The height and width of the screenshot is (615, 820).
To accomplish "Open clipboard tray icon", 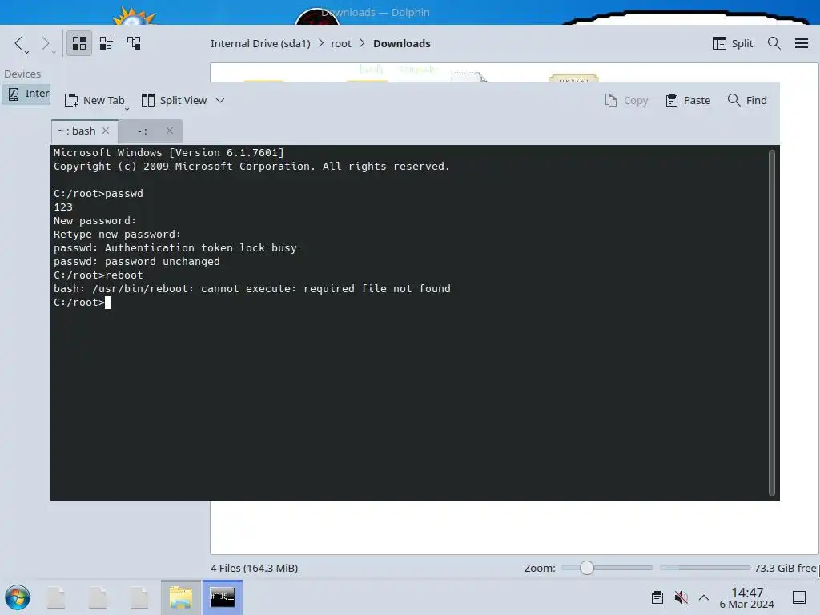I will 657,597.
